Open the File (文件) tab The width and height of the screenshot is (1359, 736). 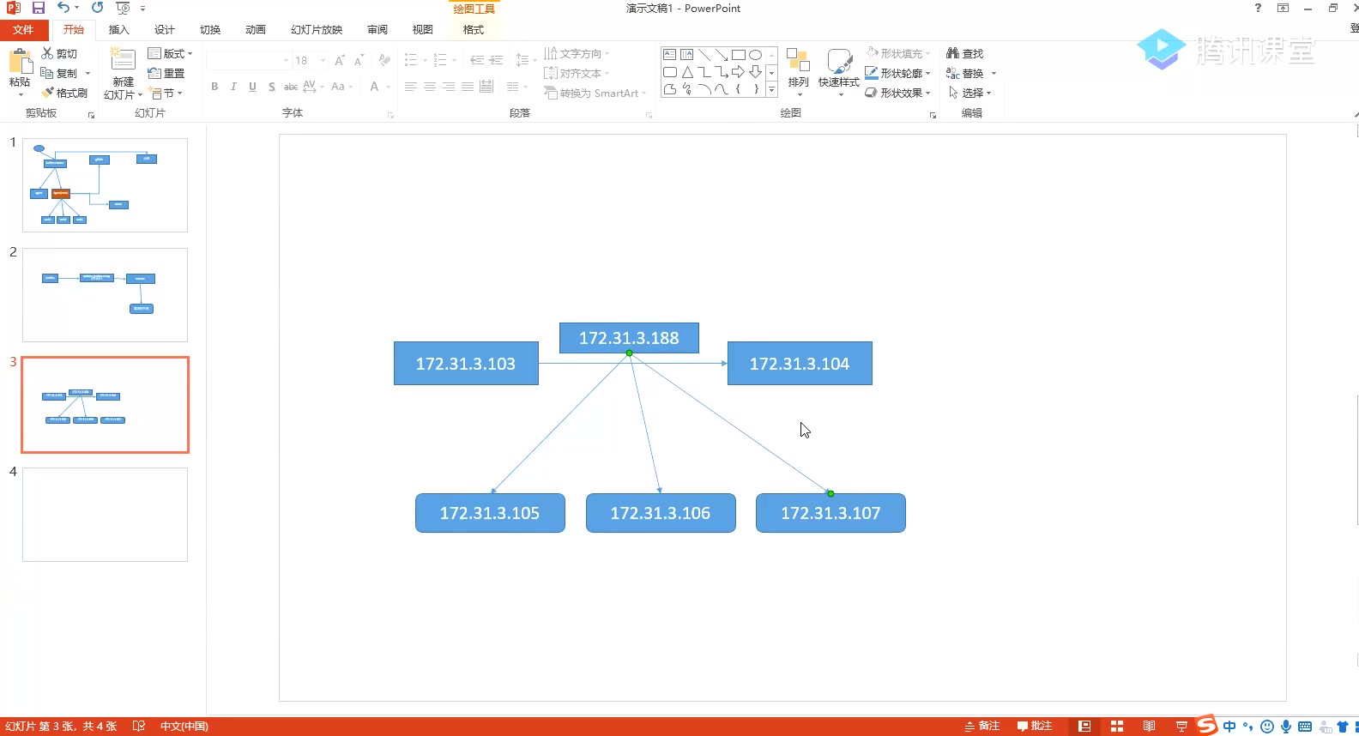pyautogui.click(x=24, y=30)
